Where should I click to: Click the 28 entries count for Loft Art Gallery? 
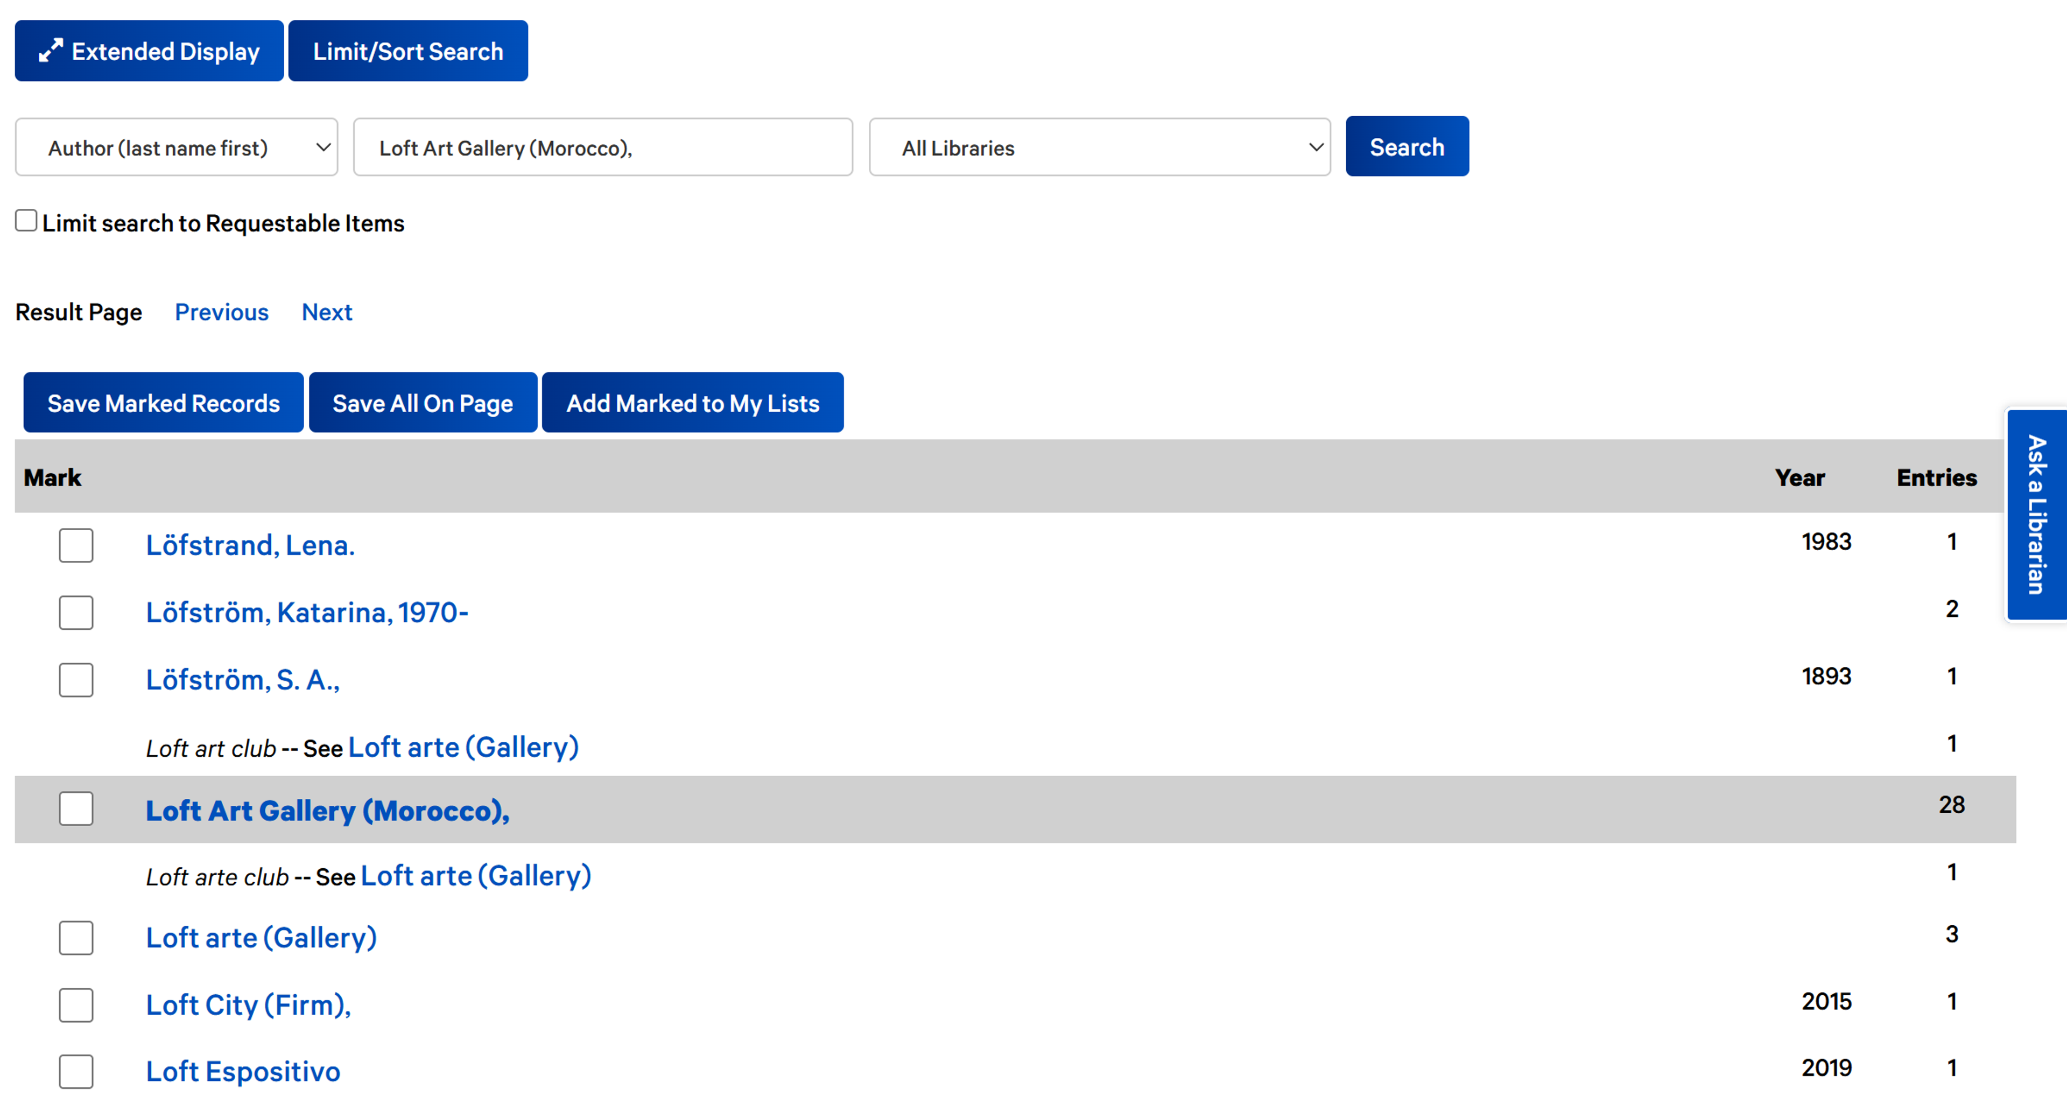click(x=1951, y=805)
